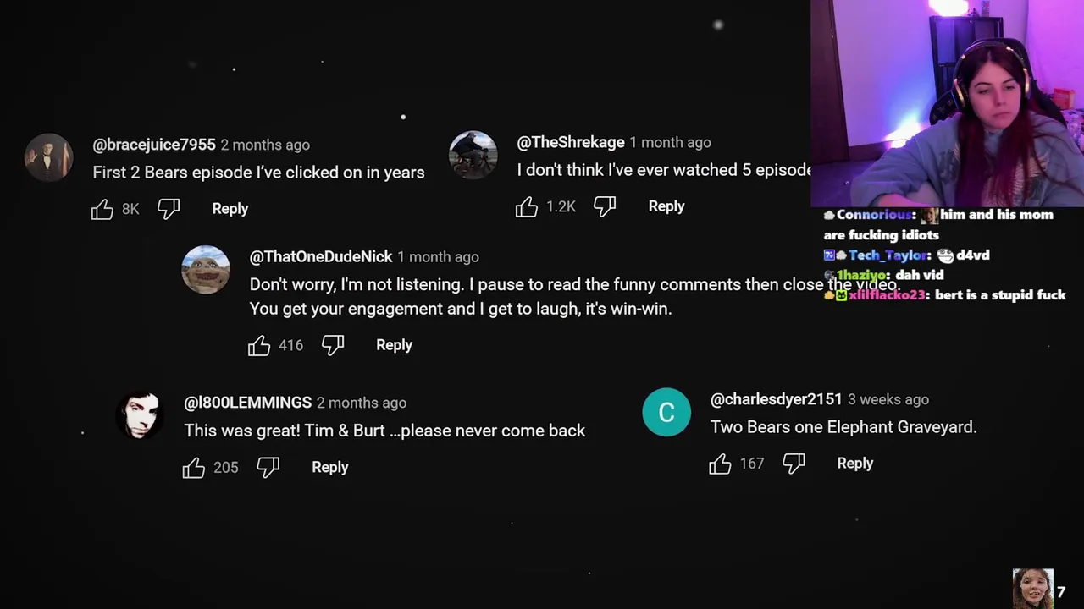1084x609 pixels.
Task: Click the @charlesdyer2151 profile avatar
Action: [x=666, y=413]
